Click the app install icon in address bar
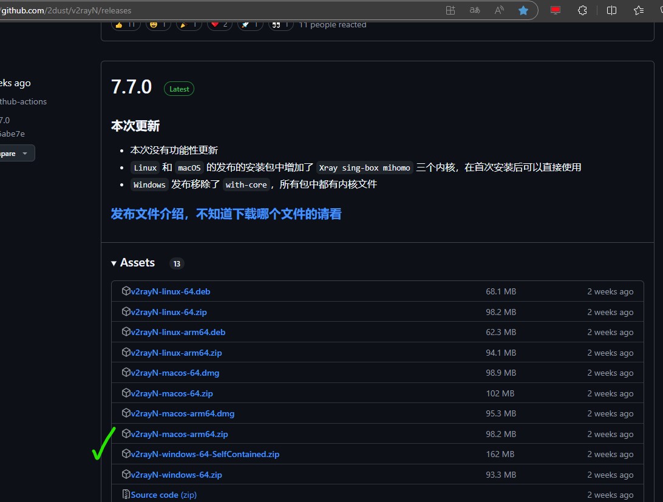 (450, 10)
